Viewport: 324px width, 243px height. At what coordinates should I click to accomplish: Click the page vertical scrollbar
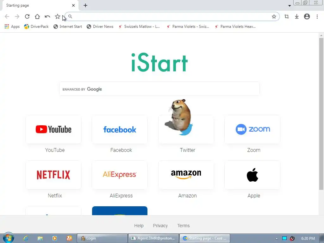tap(321, 114)
